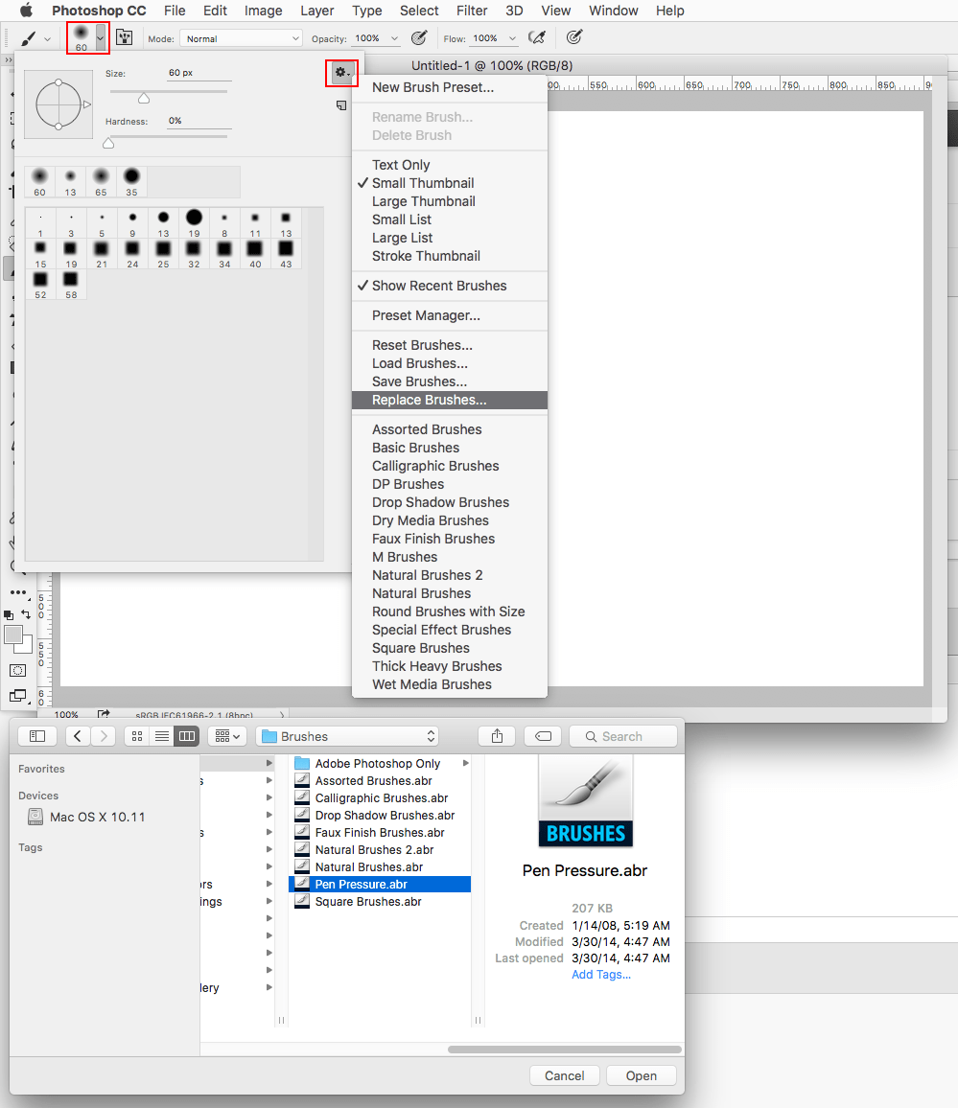
Task: Open Preset Manager... from menu
Action: 450,315
